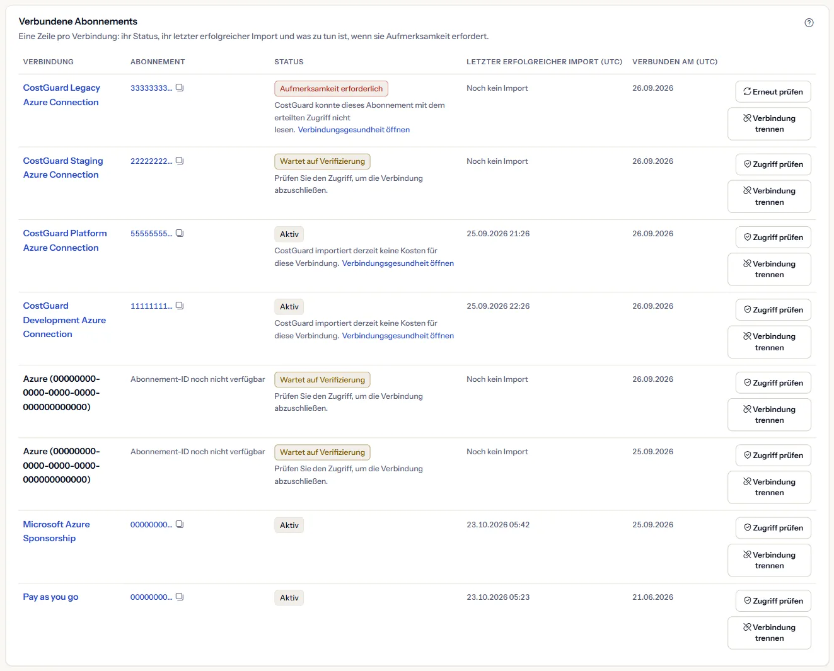Open CostGuard Development Azure Connection link
This screenshot has height=671, width=834.
tap(64, 320)
